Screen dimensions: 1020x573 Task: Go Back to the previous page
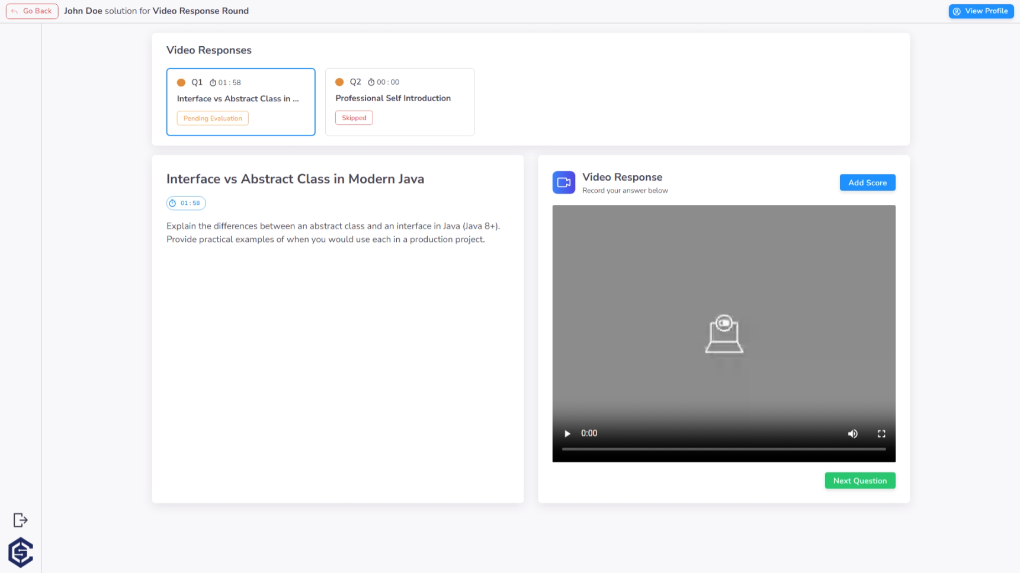[x=31, y=11]
